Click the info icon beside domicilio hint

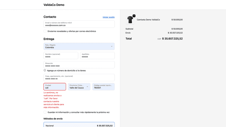pos(45,70)
